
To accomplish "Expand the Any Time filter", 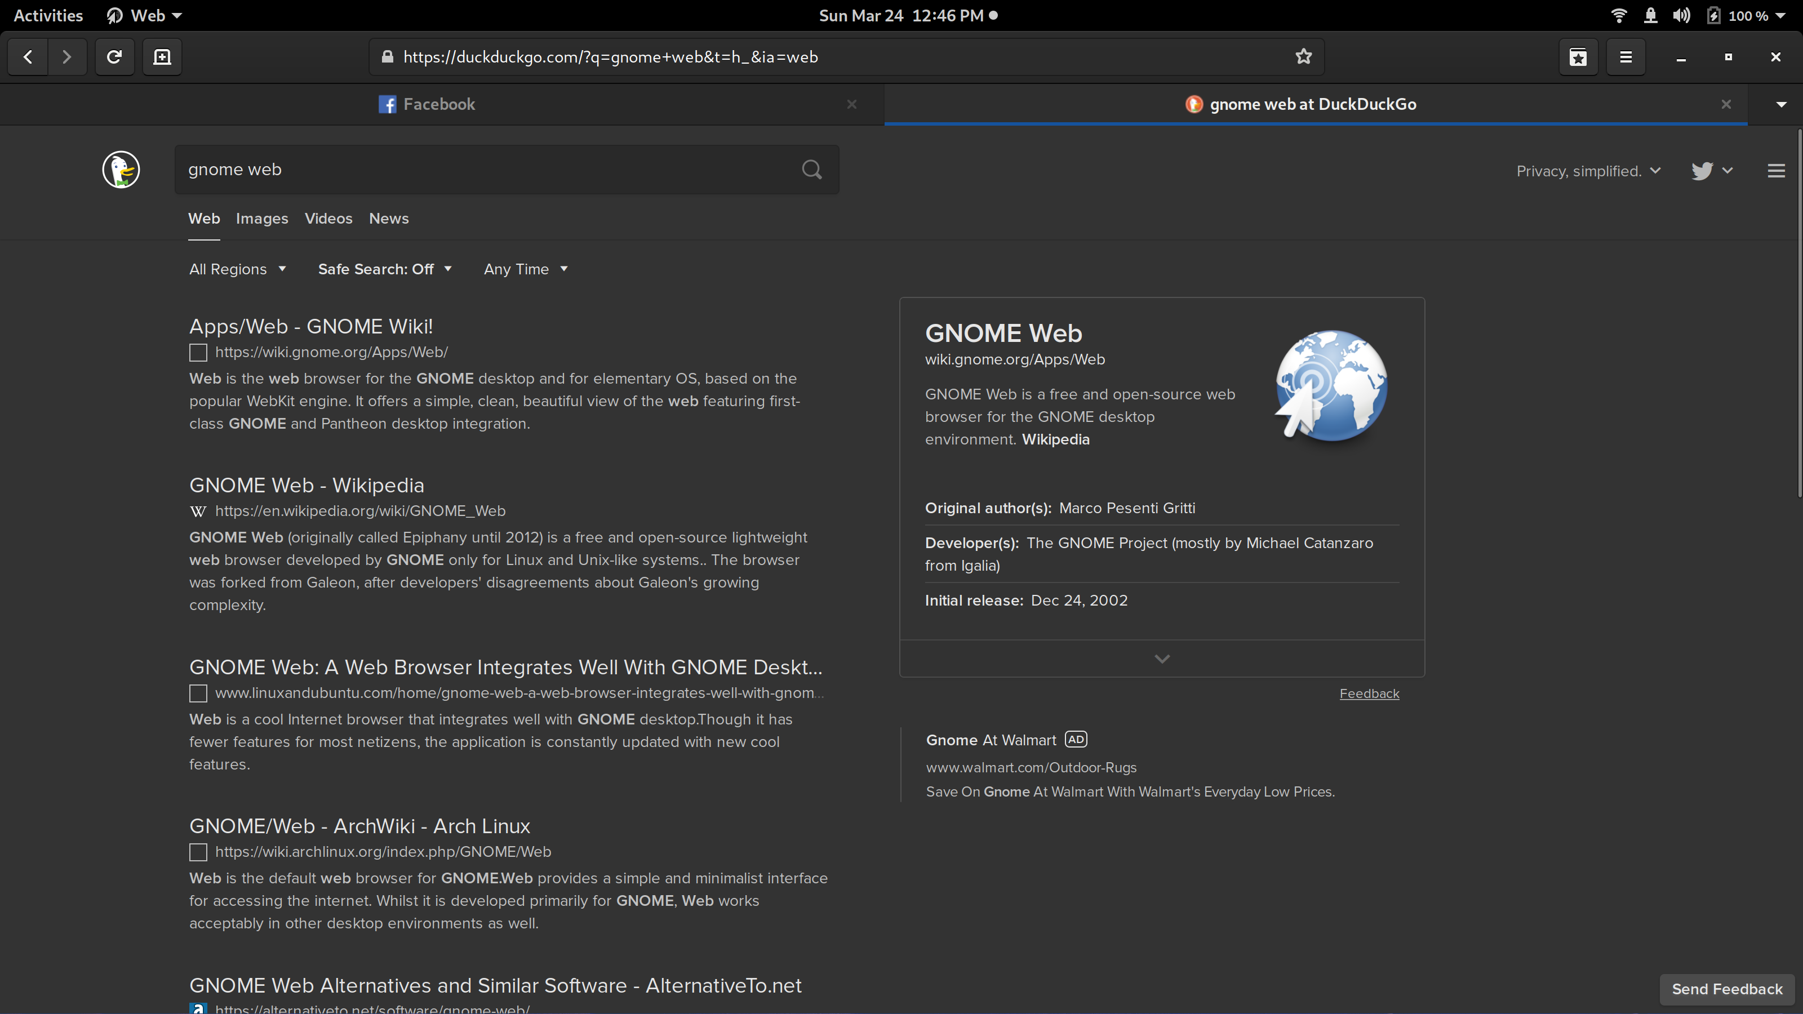I will click(525, 269).
